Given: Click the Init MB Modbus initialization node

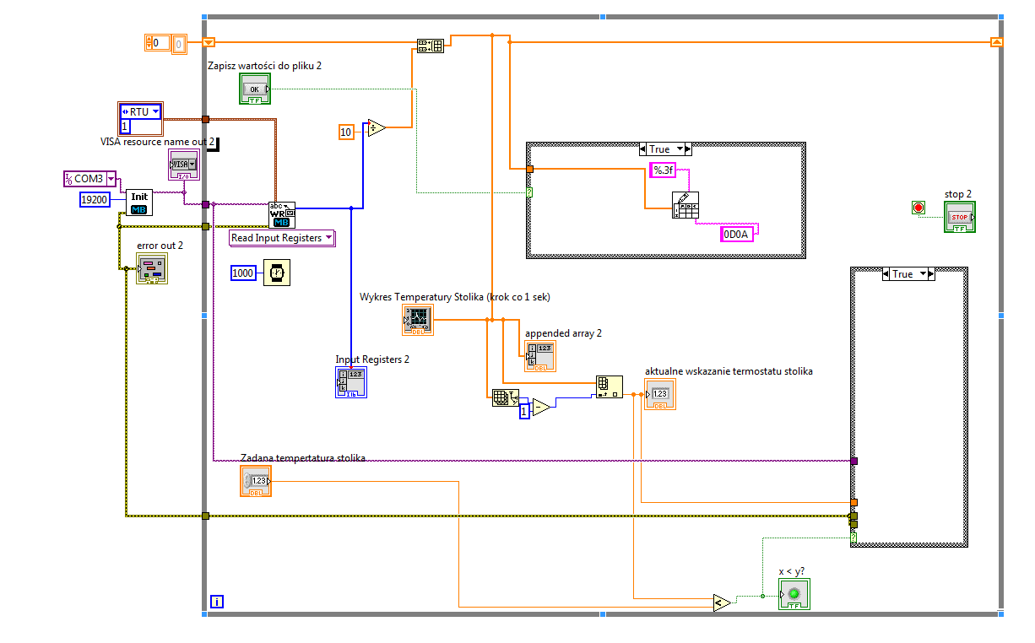Looking at the screenshot, I should tap(140, 203).
